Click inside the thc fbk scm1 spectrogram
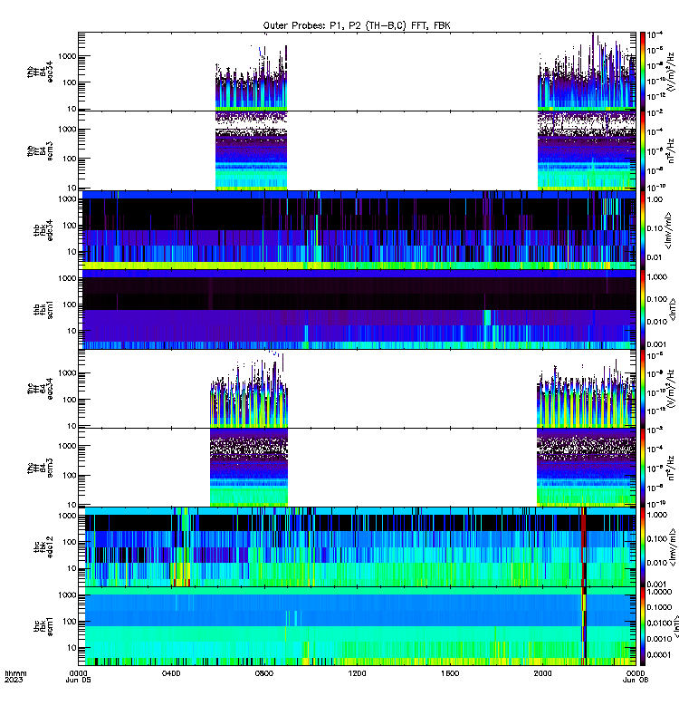The height and width of the screenshot is (725, 679). click(x=360, y=626)
